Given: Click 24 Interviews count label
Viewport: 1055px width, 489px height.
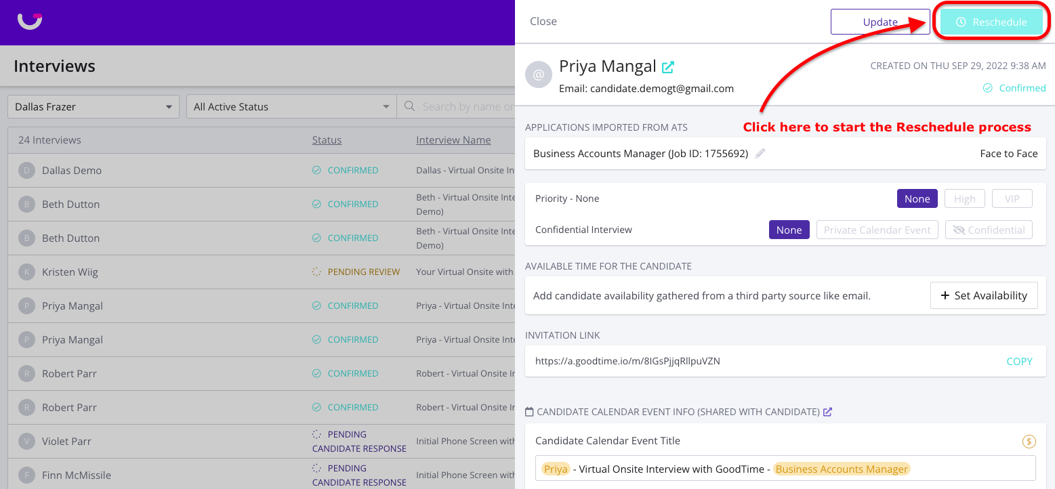Looking at the screenshot, I should (x=49, y=140).
